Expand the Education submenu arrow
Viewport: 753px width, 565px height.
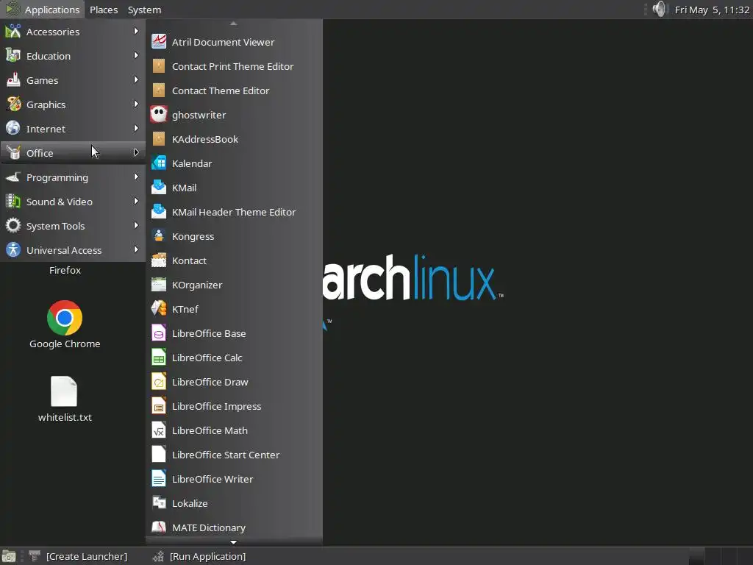136,55
